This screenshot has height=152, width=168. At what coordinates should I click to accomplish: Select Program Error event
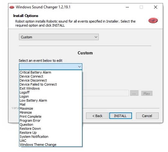click(51, 120)
